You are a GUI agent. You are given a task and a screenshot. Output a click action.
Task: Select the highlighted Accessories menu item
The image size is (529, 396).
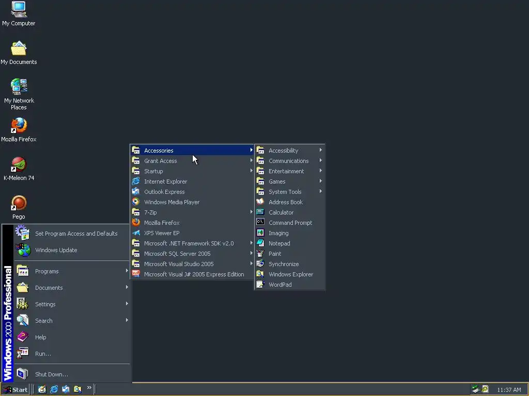[x=192, y=150]
